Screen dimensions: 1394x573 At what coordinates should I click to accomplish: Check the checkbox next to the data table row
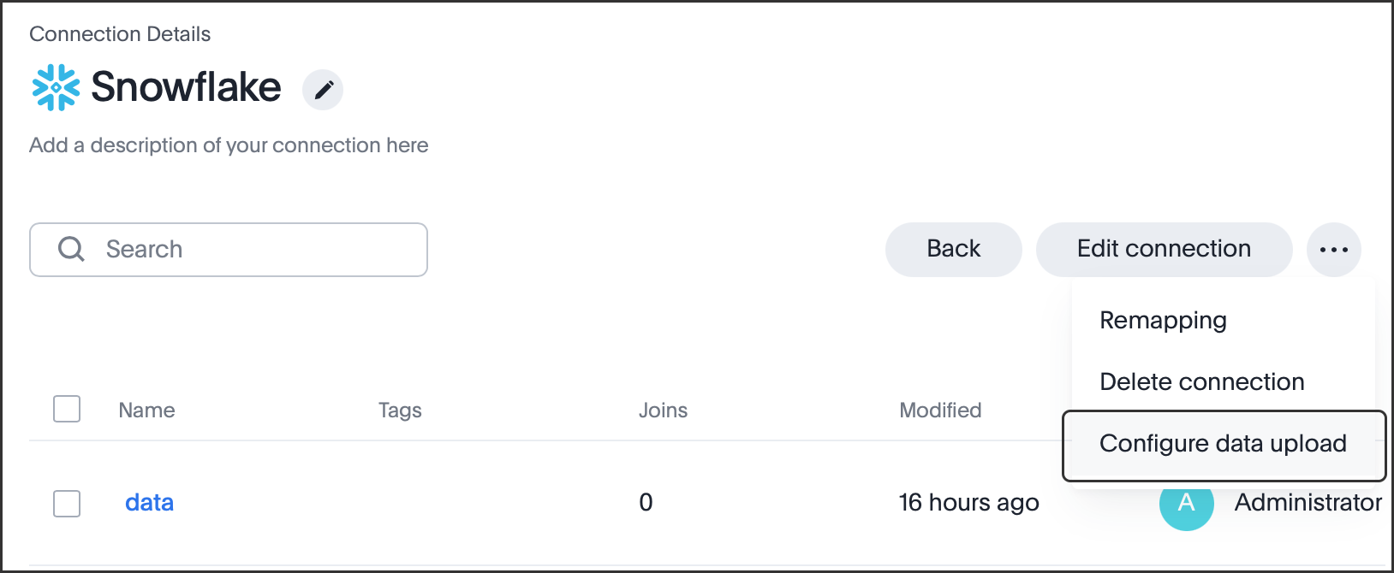point(66,504)
